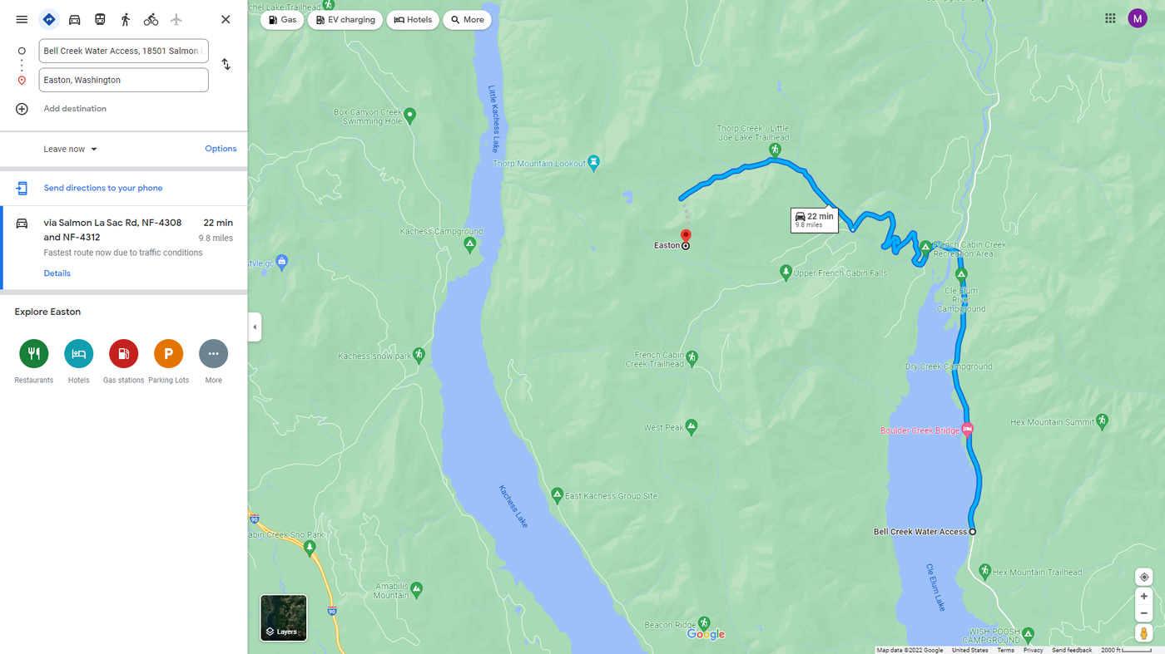Edit the Easton, Washington destination field
The height and width of the screenshot is (654, 1165).
(123, 80)
